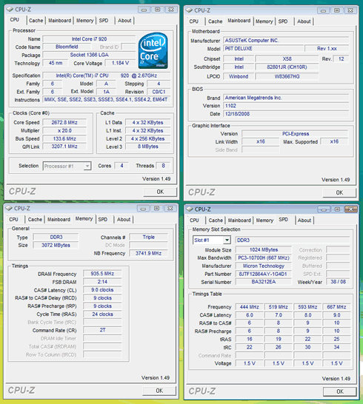Click the BIOS Date value 12/18/2008
The image size is (363, 404).
pos(286,114)
